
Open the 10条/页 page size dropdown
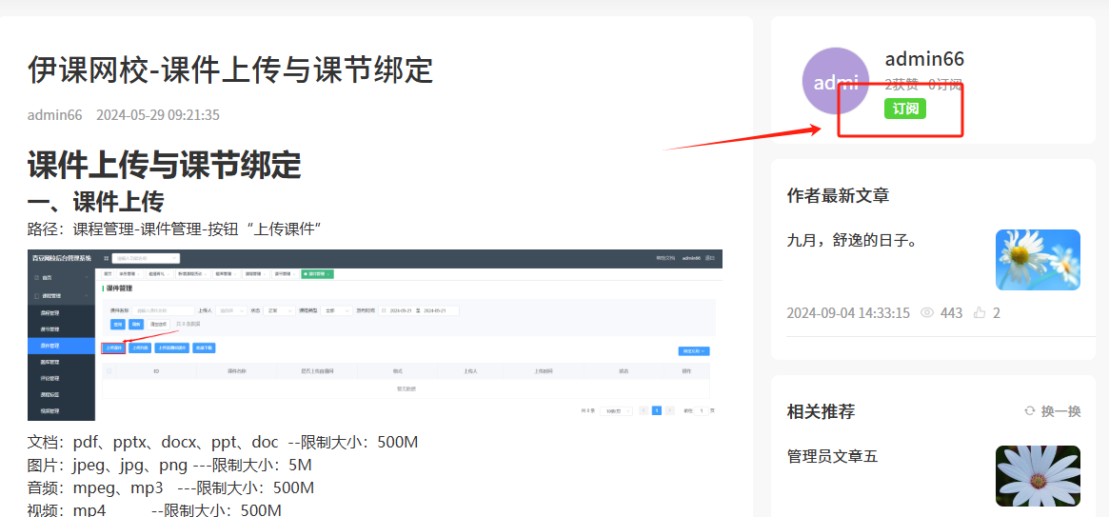tap(616, 410)
